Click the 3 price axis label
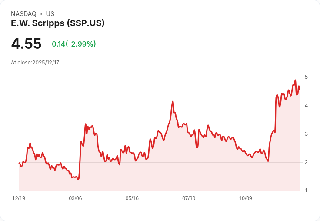 (306, 134)
